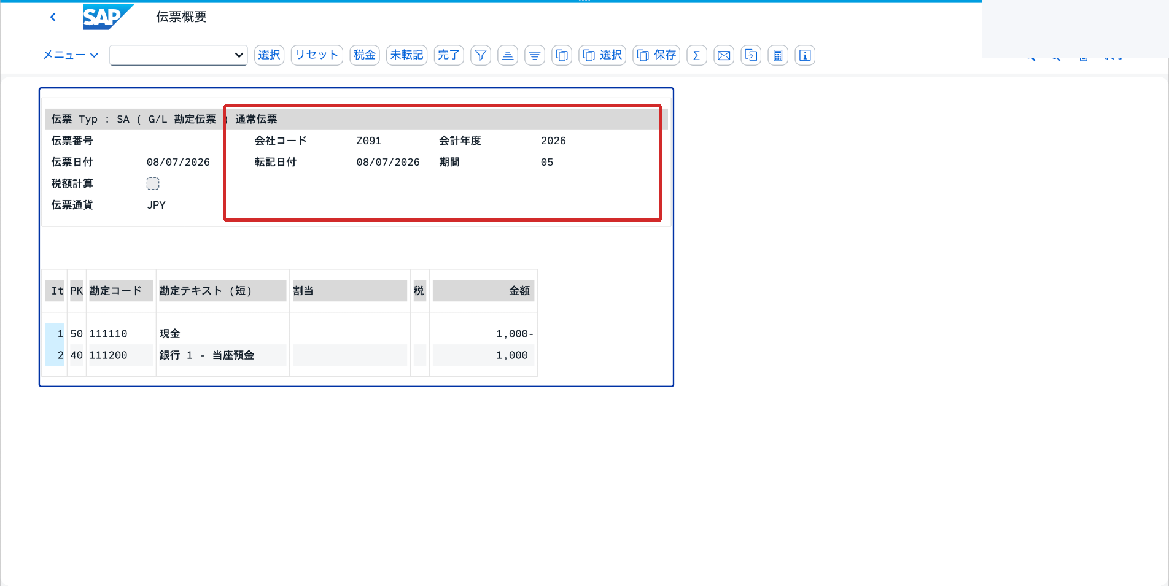Select the 勘定テキスト (短) column header
The height and width of the screenshot is (586, 1169).
223,291
